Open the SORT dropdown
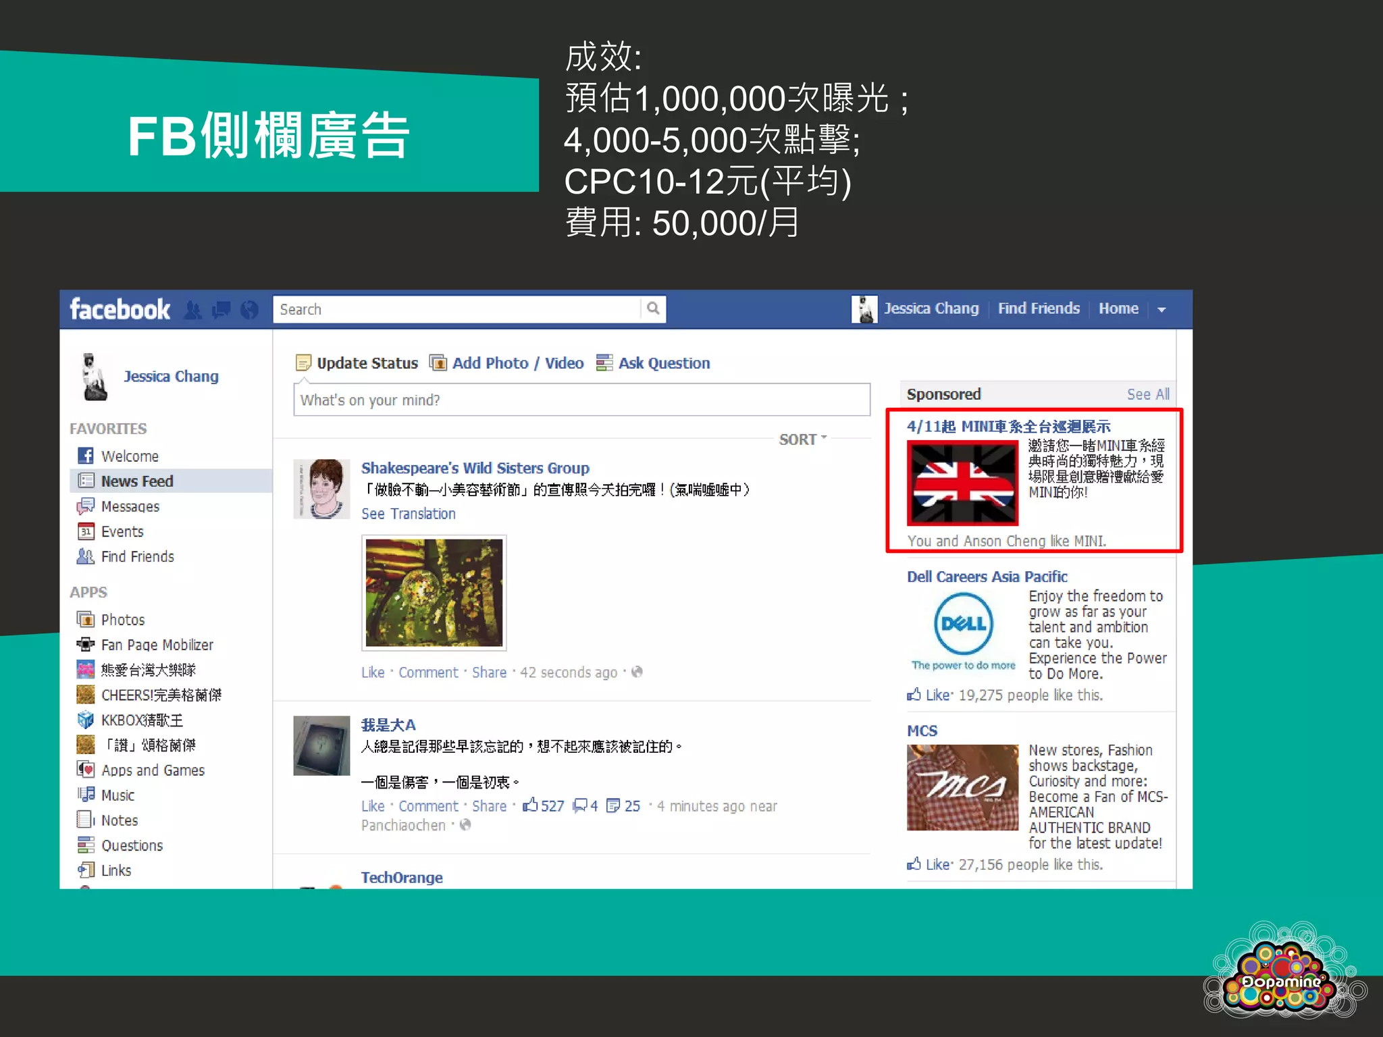 tap(802, 440)
